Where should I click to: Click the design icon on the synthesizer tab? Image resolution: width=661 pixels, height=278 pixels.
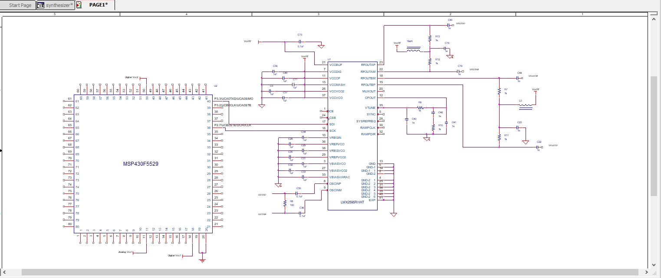(40, 5)
